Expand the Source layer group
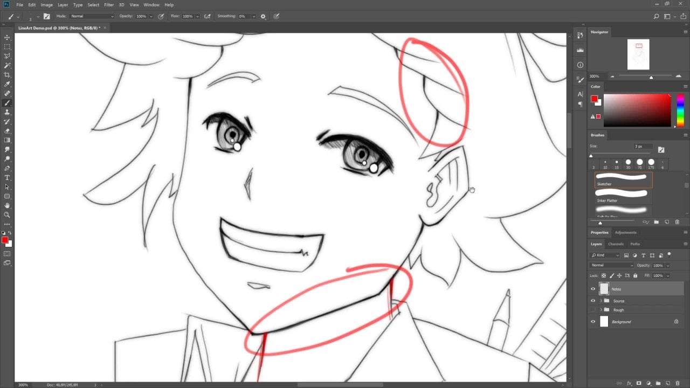The image size is (690, 388). click(x=601, y=301)
